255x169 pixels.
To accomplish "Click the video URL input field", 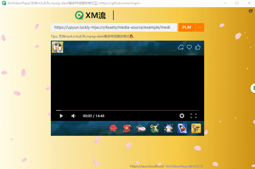I will coord(114,27).
